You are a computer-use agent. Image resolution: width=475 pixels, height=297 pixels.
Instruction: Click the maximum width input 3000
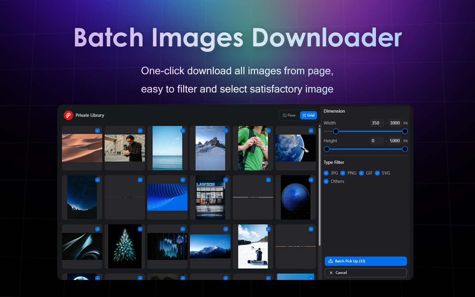(395, 123)
